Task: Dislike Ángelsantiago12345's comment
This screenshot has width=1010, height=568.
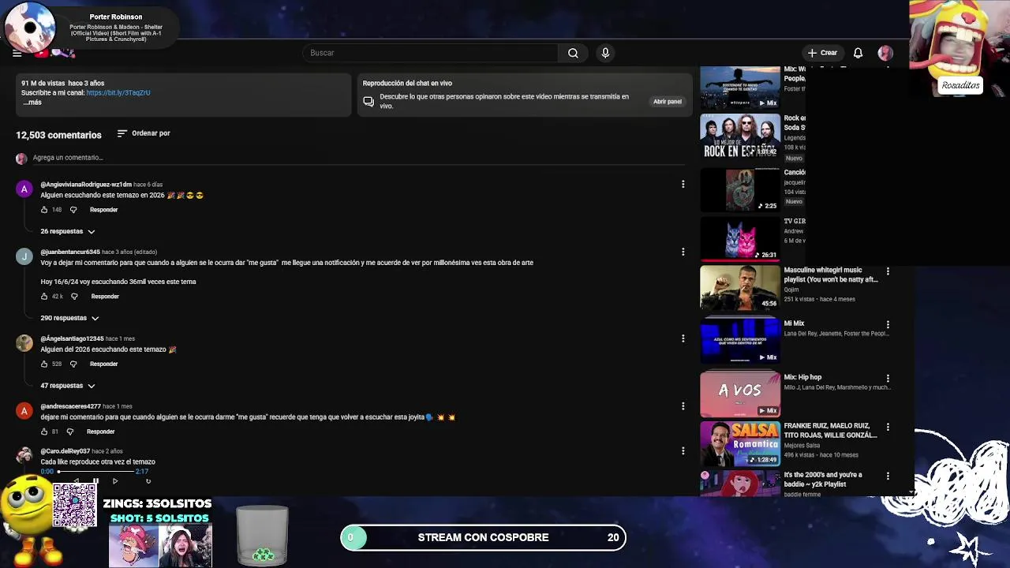Action: tap(73, 364)
